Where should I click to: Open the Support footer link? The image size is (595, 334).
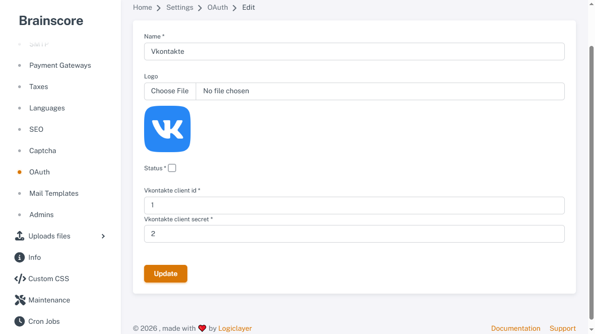562,328
